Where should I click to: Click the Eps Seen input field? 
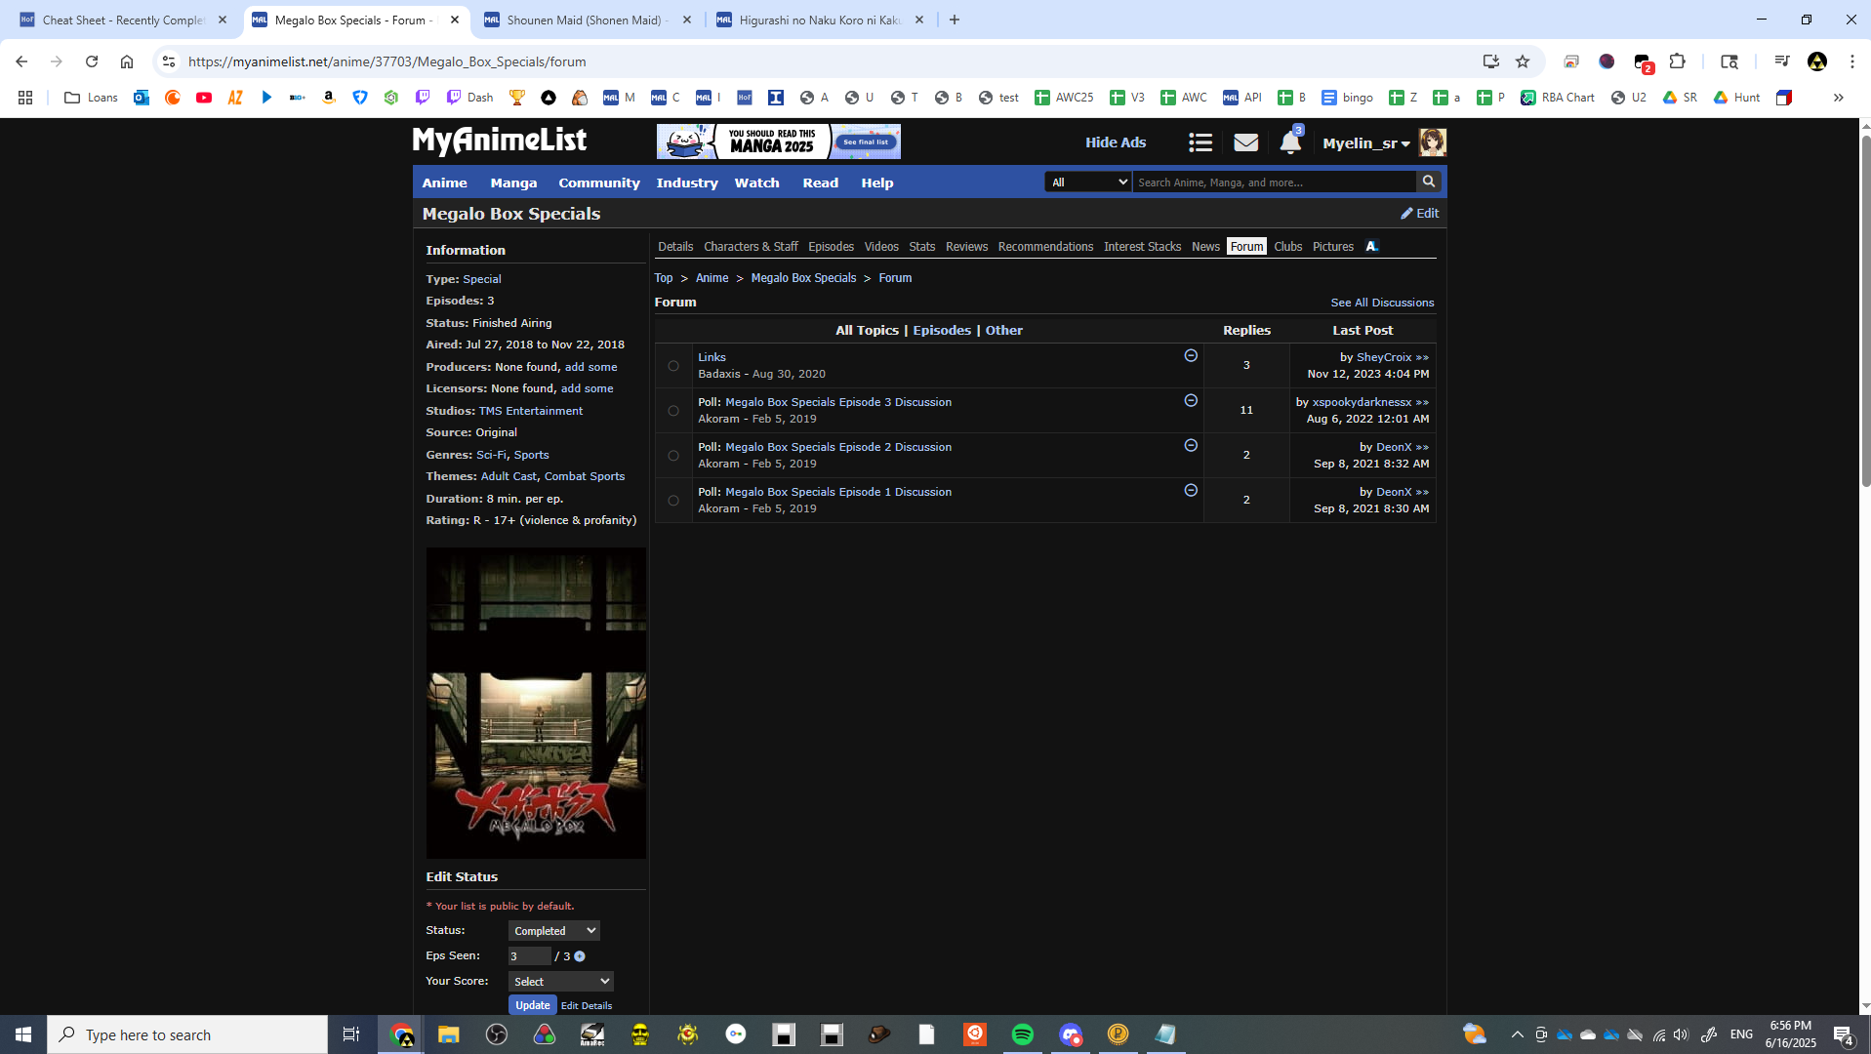pos(530,956)
